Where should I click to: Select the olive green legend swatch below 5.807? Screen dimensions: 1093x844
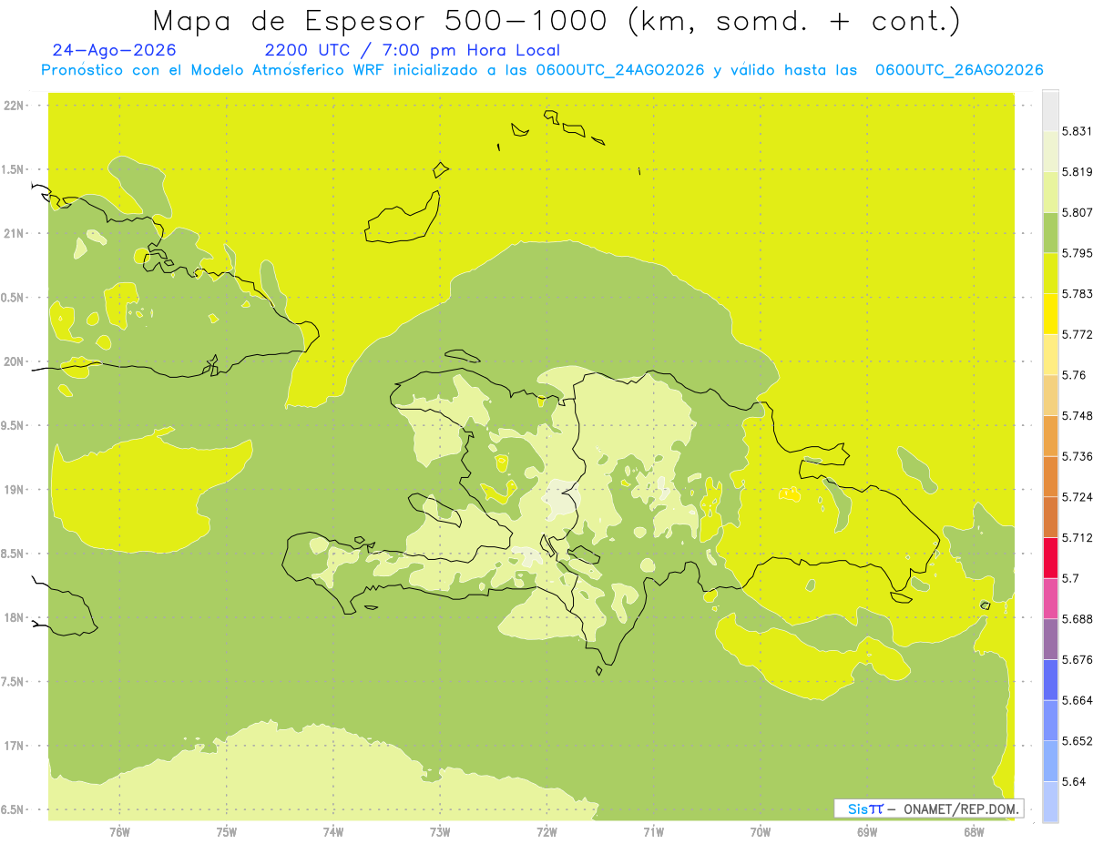1050,232
